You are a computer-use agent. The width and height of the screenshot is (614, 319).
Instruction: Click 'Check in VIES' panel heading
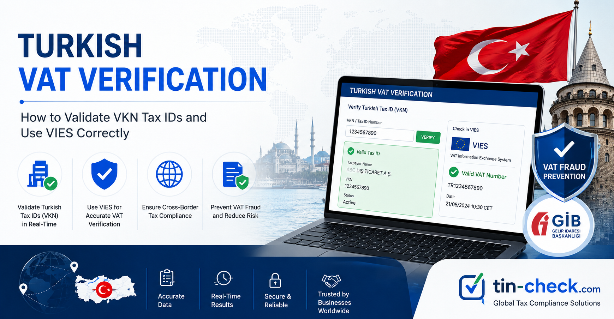(x=466, y=130)
